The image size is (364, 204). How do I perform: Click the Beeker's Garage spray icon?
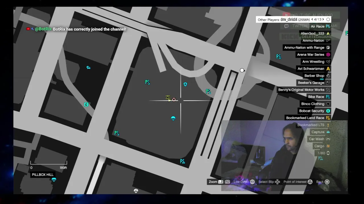328,83
